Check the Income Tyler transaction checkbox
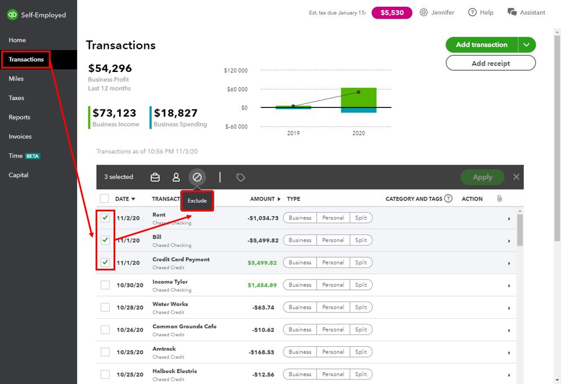Viewport: 561px width, 384px height. pyautogui.click(x=105, y=285)
